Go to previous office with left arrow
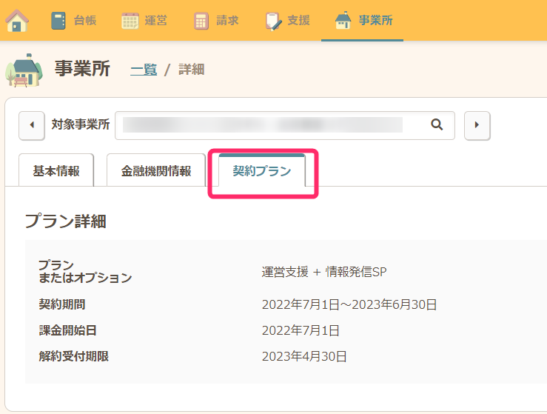Viewport: 547px width, 414px height. pyautogui.click(x=32, y=125)
